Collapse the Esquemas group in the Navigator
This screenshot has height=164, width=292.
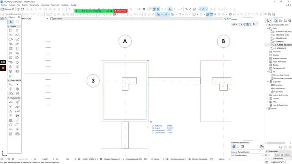click(268, 82)
